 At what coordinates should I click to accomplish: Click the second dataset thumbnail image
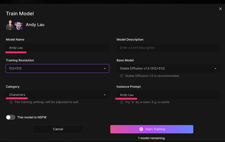click(18, 25)
